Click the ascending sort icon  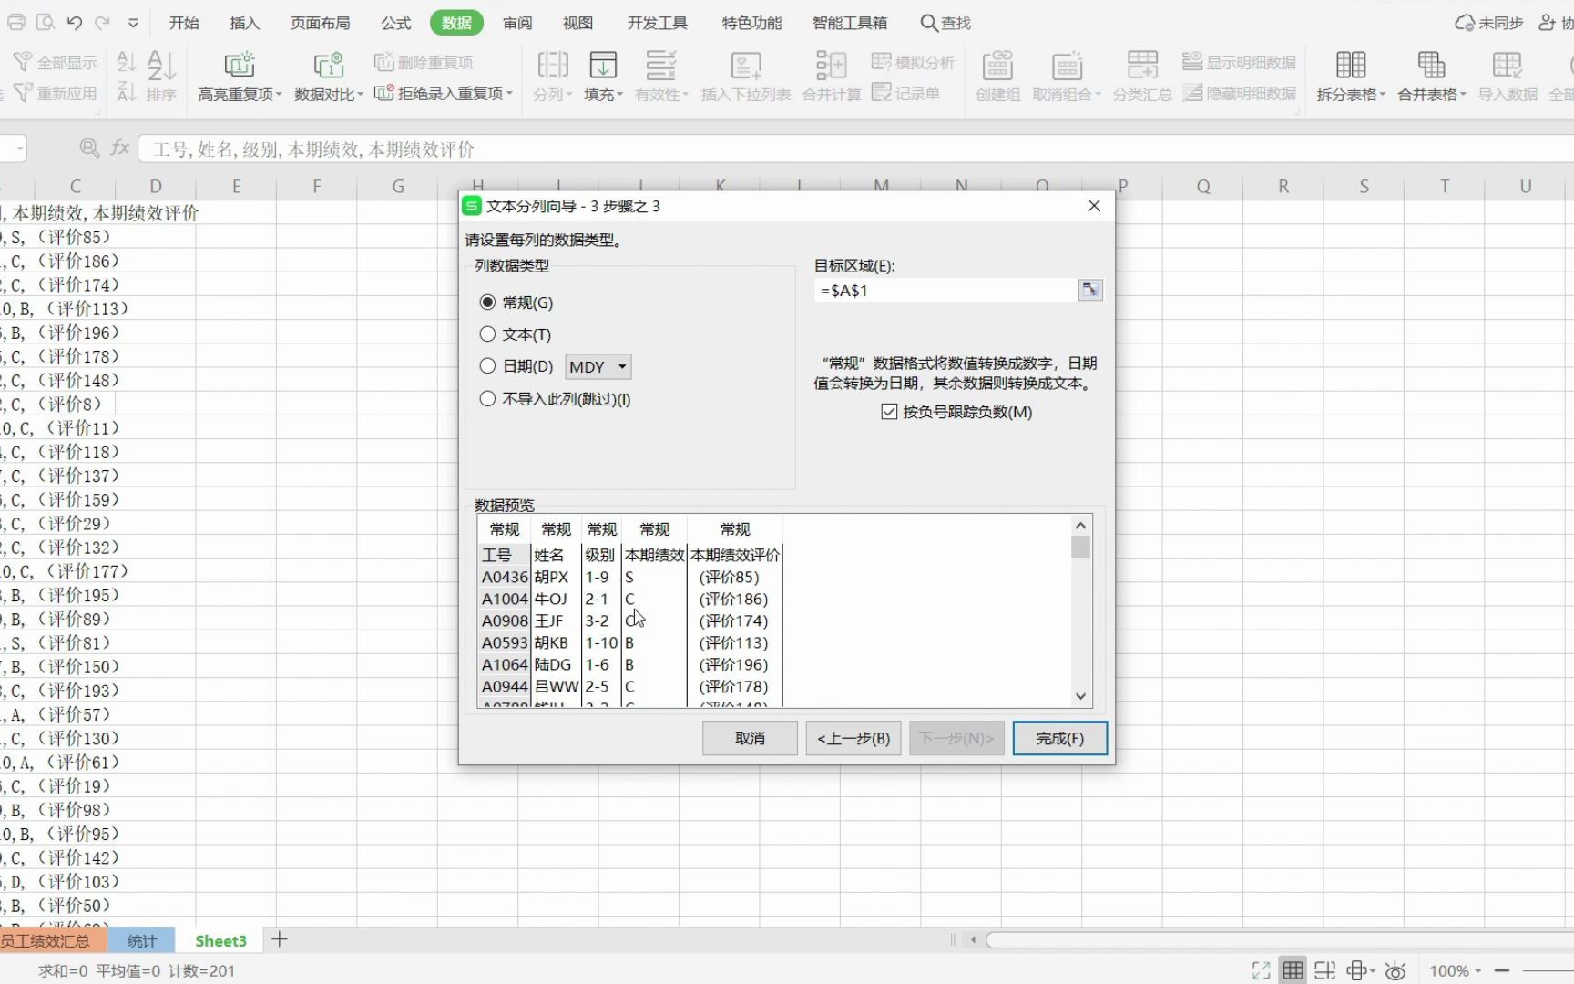tap(127, 61)
